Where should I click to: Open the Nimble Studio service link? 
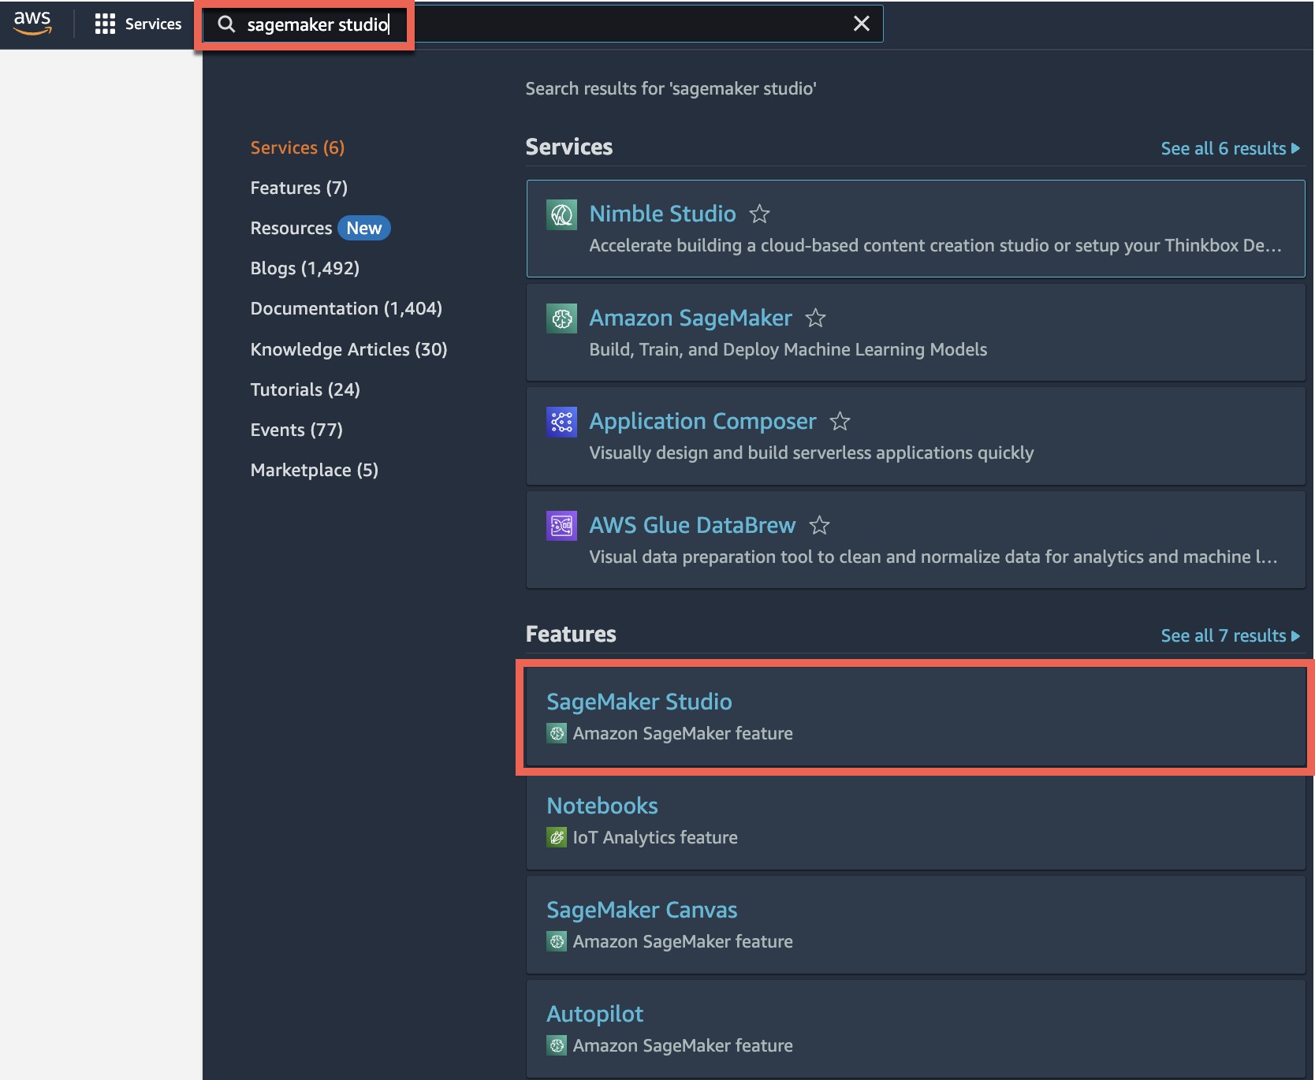pyautogui.click(x=662, y=214)
